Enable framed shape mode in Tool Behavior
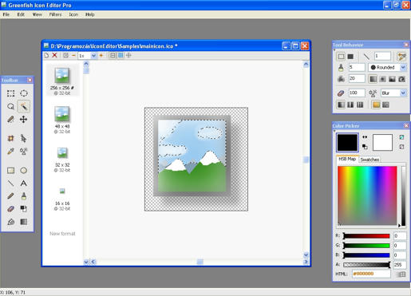 coord(341,57)
